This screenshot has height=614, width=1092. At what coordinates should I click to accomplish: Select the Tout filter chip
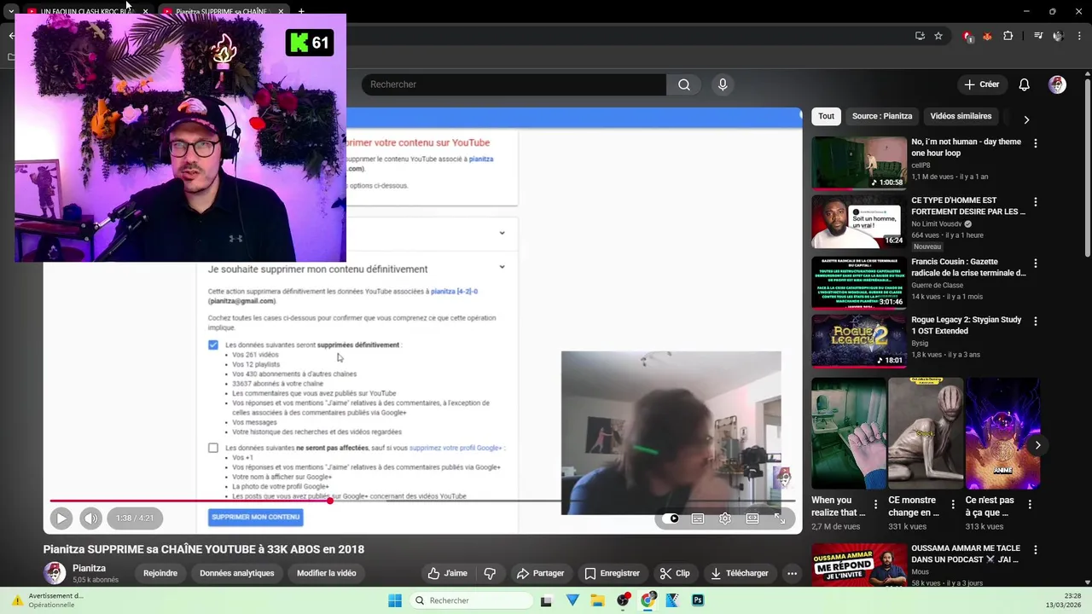(827, 116)
